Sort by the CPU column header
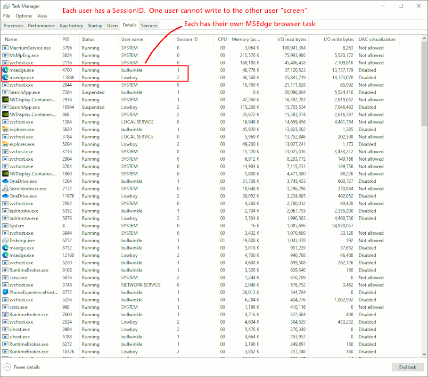The image size is (428, 377). coord(222,39)
